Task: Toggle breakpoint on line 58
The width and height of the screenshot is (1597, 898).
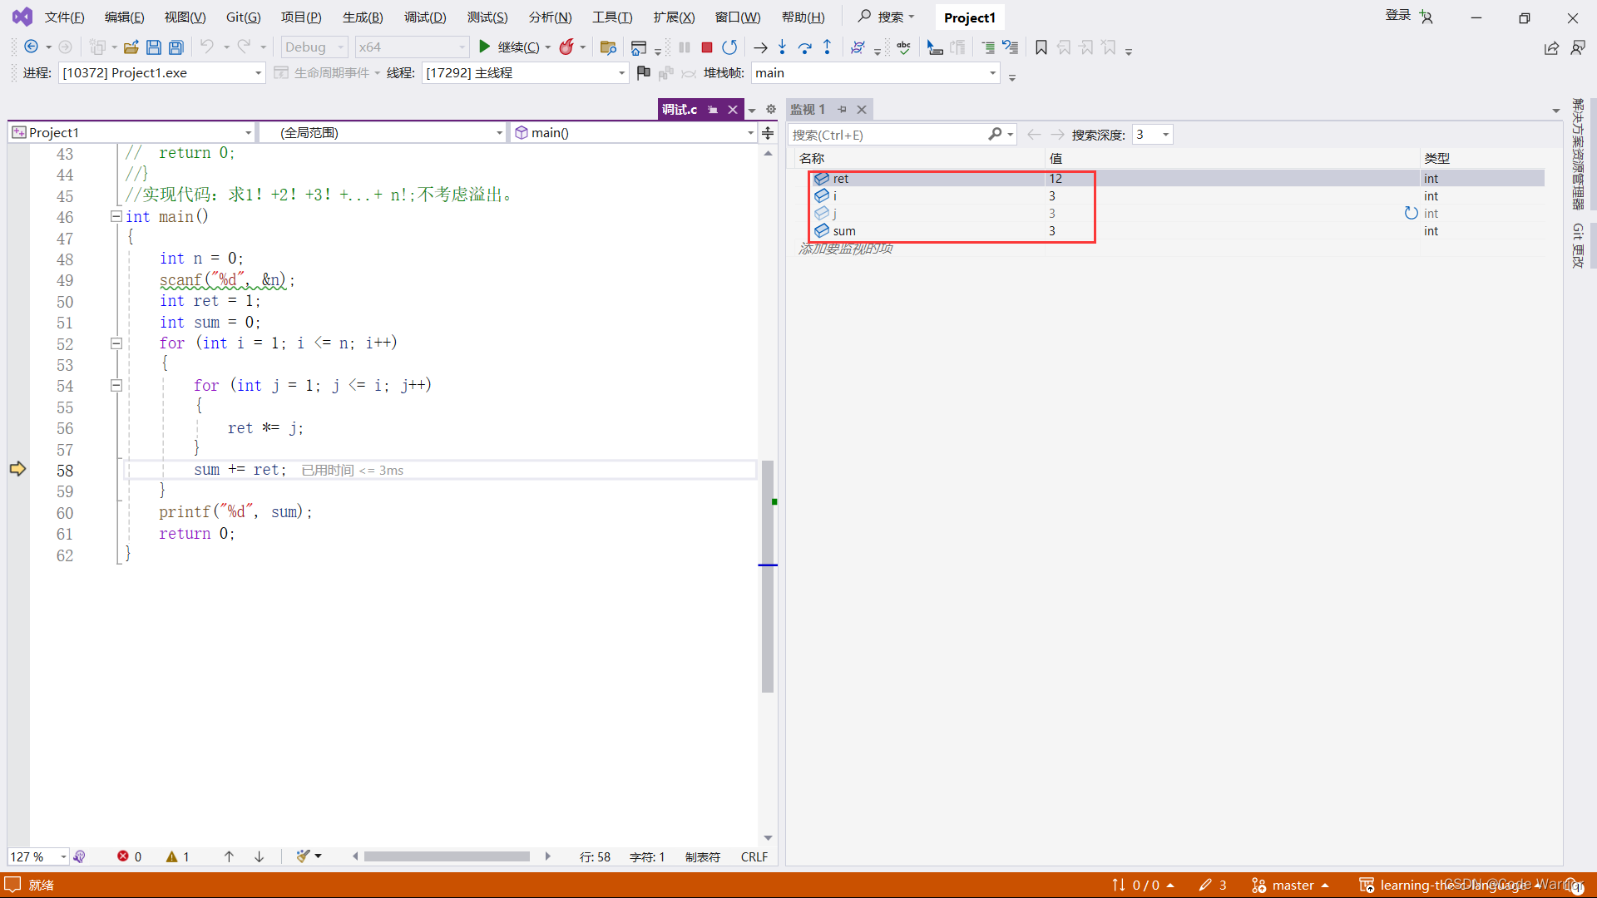Action: (15, 471)
